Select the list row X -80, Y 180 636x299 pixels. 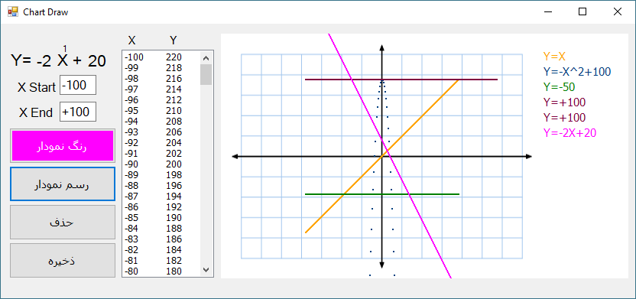pyautogui.click(x=161, y=271)
